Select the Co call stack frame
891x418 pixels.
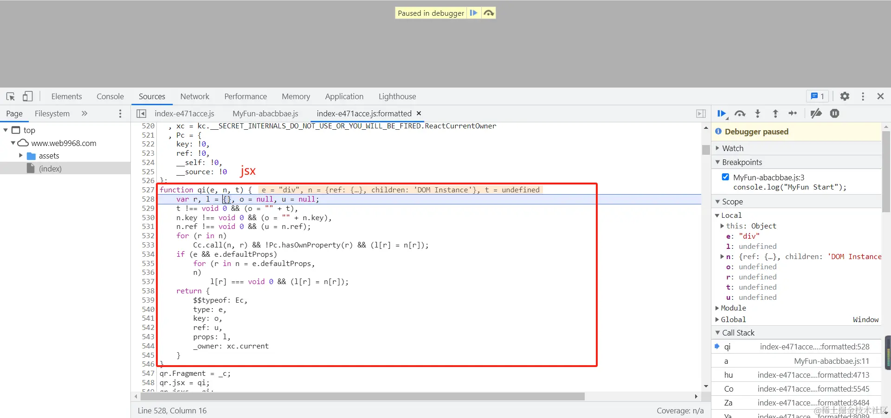[796, 389]
